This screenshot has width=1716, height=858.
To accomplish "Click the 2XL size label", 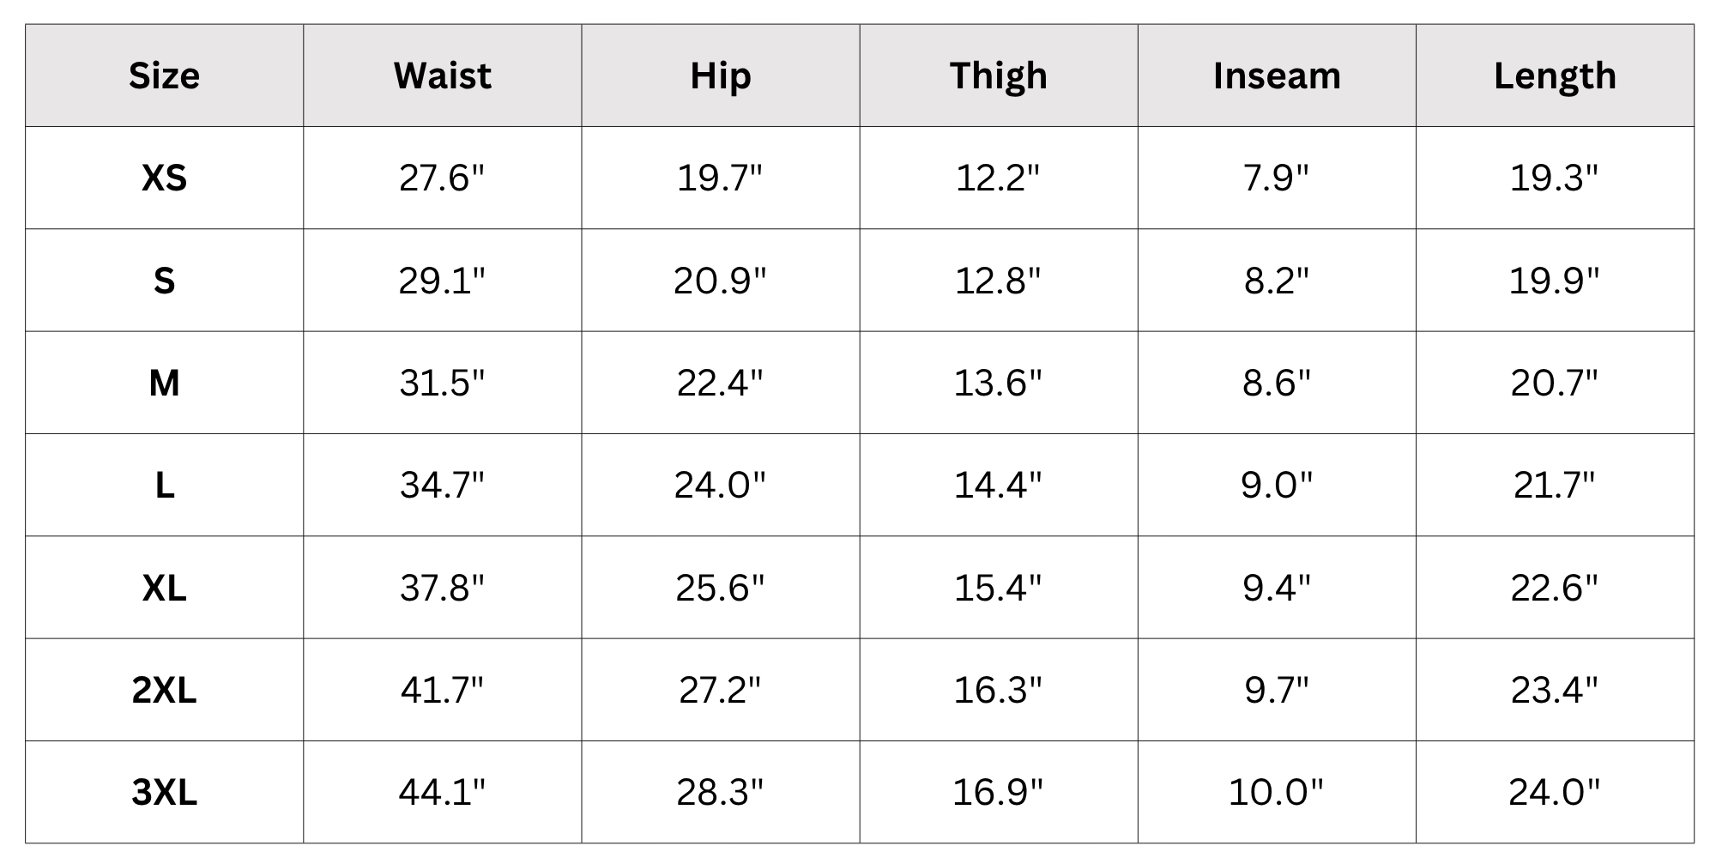I will click(164, 690).
